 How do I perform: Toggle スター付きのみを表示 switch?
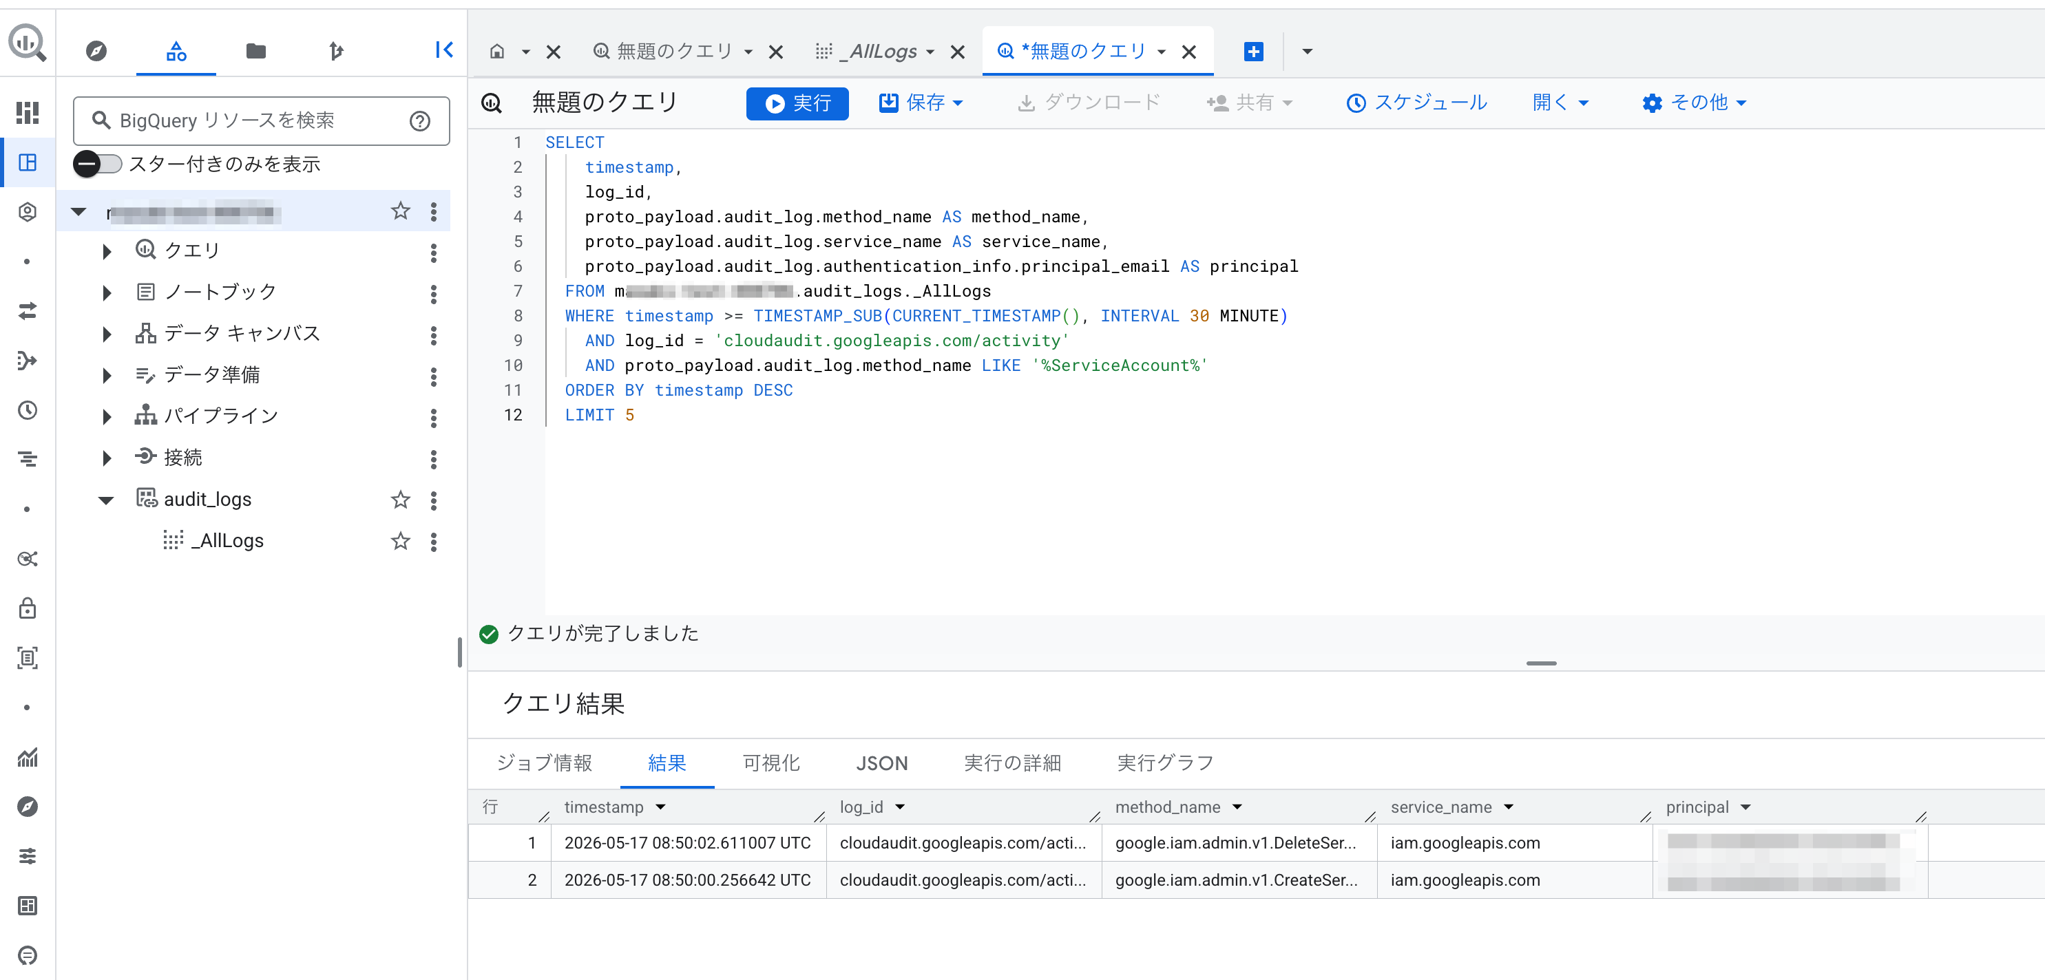[x=98, y=164]
